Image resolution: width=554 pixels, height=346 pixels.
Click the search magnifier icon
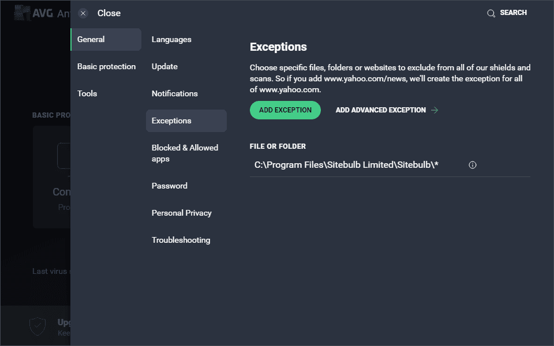[x=491, y=13]
